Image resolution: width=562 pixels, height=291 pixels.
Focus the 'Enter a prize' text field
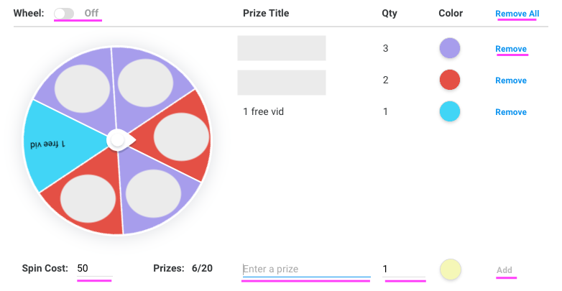[x=306, y=269]
